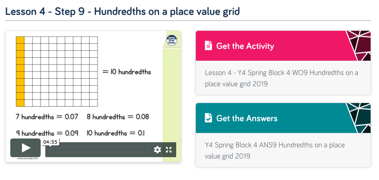Viewport: 379px width, 180px height.
Task: Play the Hundredths lesson video
Action: click(x=25, y=148)
